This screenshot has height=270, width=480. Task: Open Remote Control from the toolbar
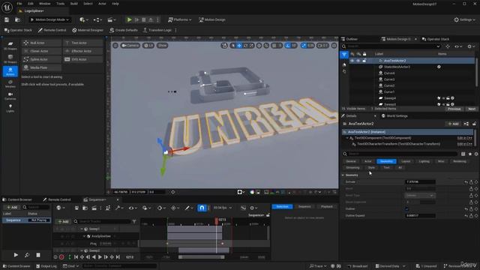tap(52, 30)
